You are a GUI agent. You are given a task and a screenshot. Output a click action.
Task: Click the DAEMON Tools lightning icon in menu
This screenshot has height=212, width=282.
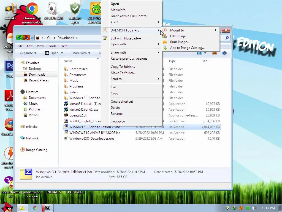pos(105,30)
